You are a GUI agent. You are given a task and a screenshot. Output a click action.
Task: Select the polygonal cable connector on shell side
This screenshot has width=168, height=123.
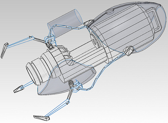129,51
